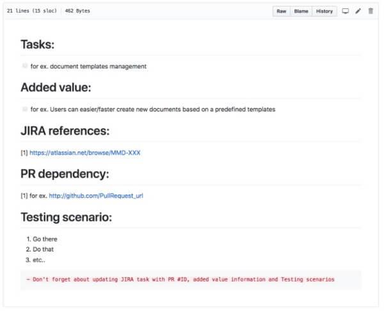Follow the github.com PullRequest_url link
Image resolution: width=384 pixels, height=311 pixels.
pos(96,196)
